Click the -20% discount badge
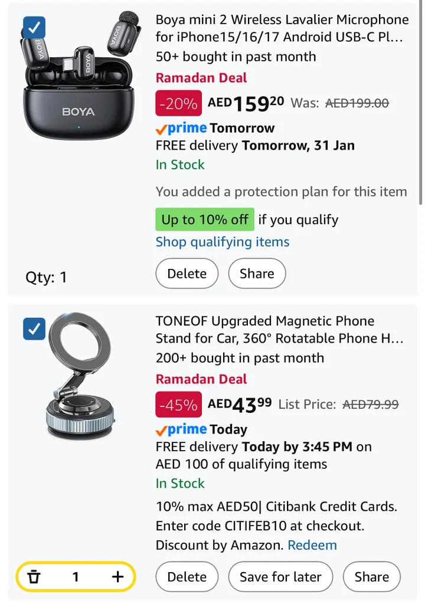The image size is (425, 604). pyautogui.click(x=178, y=104)
